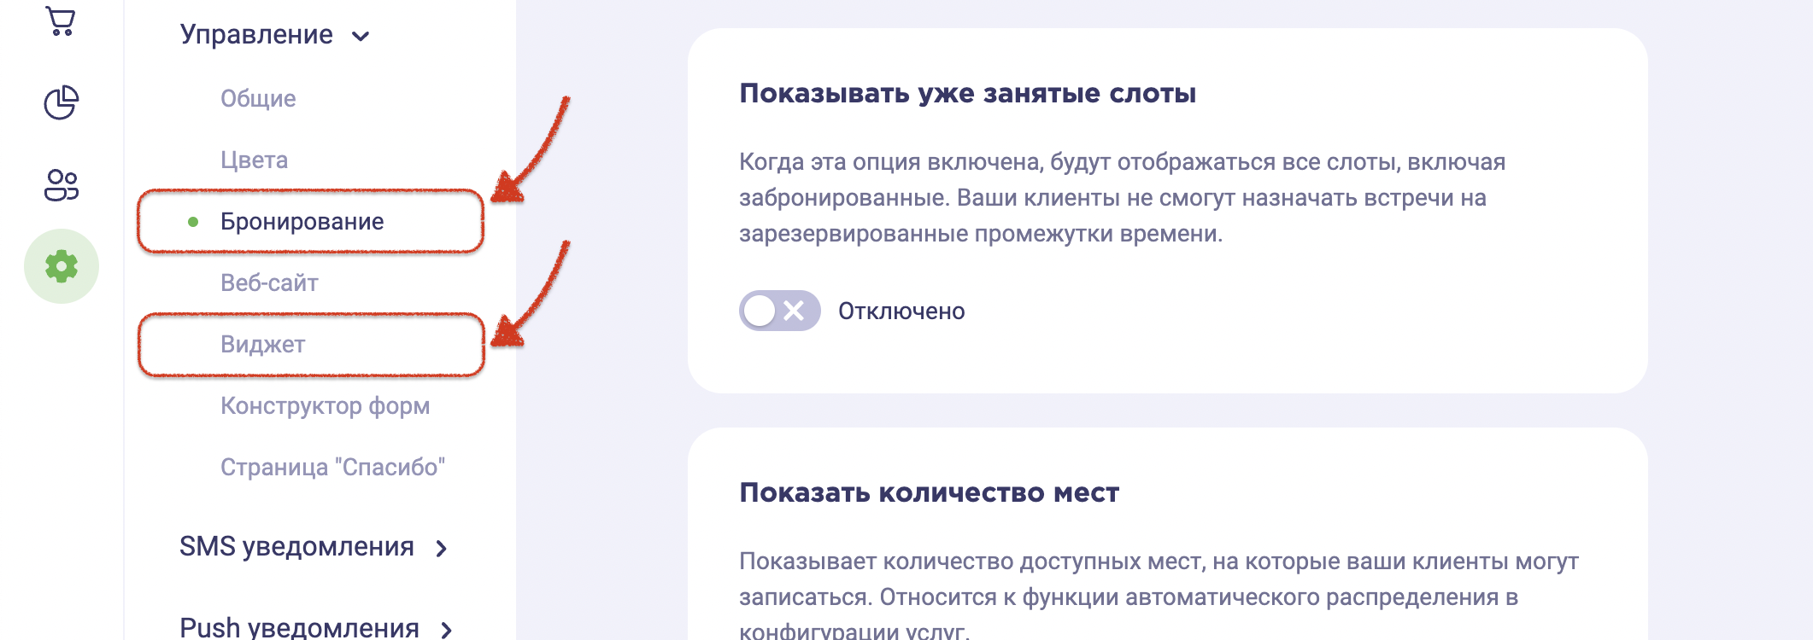Screen dimensions: 1813x640
Task: Toggle the 'Показывать уже занятые слоты' switch
Action: (779, 311)
